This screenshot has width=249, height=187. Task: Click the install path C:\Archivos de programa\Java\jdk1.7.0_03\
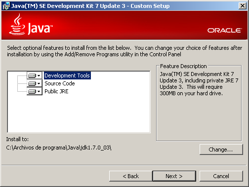[x=59, y=148]
